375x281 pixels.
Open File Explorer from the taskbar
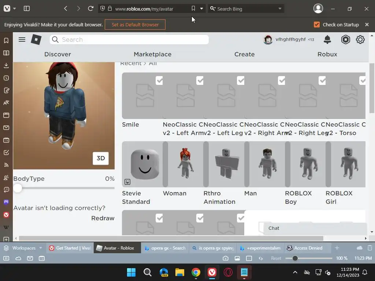pyautogui.click(x=179, y=272)
